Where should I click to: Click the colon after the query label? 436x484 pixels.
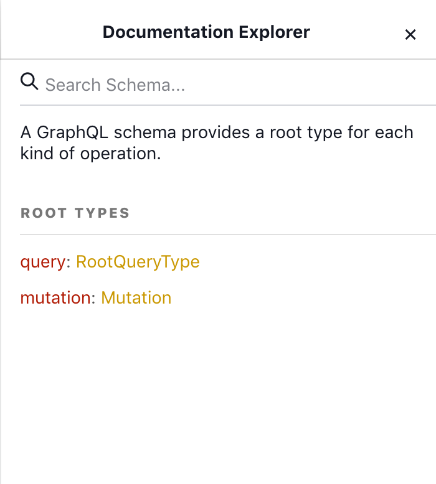click(x=69, y=263)
